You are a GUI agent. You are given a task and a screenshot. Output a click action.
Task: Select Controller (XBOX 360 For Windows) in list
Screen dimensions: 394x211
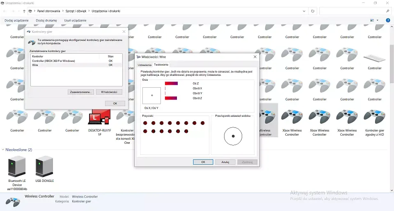53,61
